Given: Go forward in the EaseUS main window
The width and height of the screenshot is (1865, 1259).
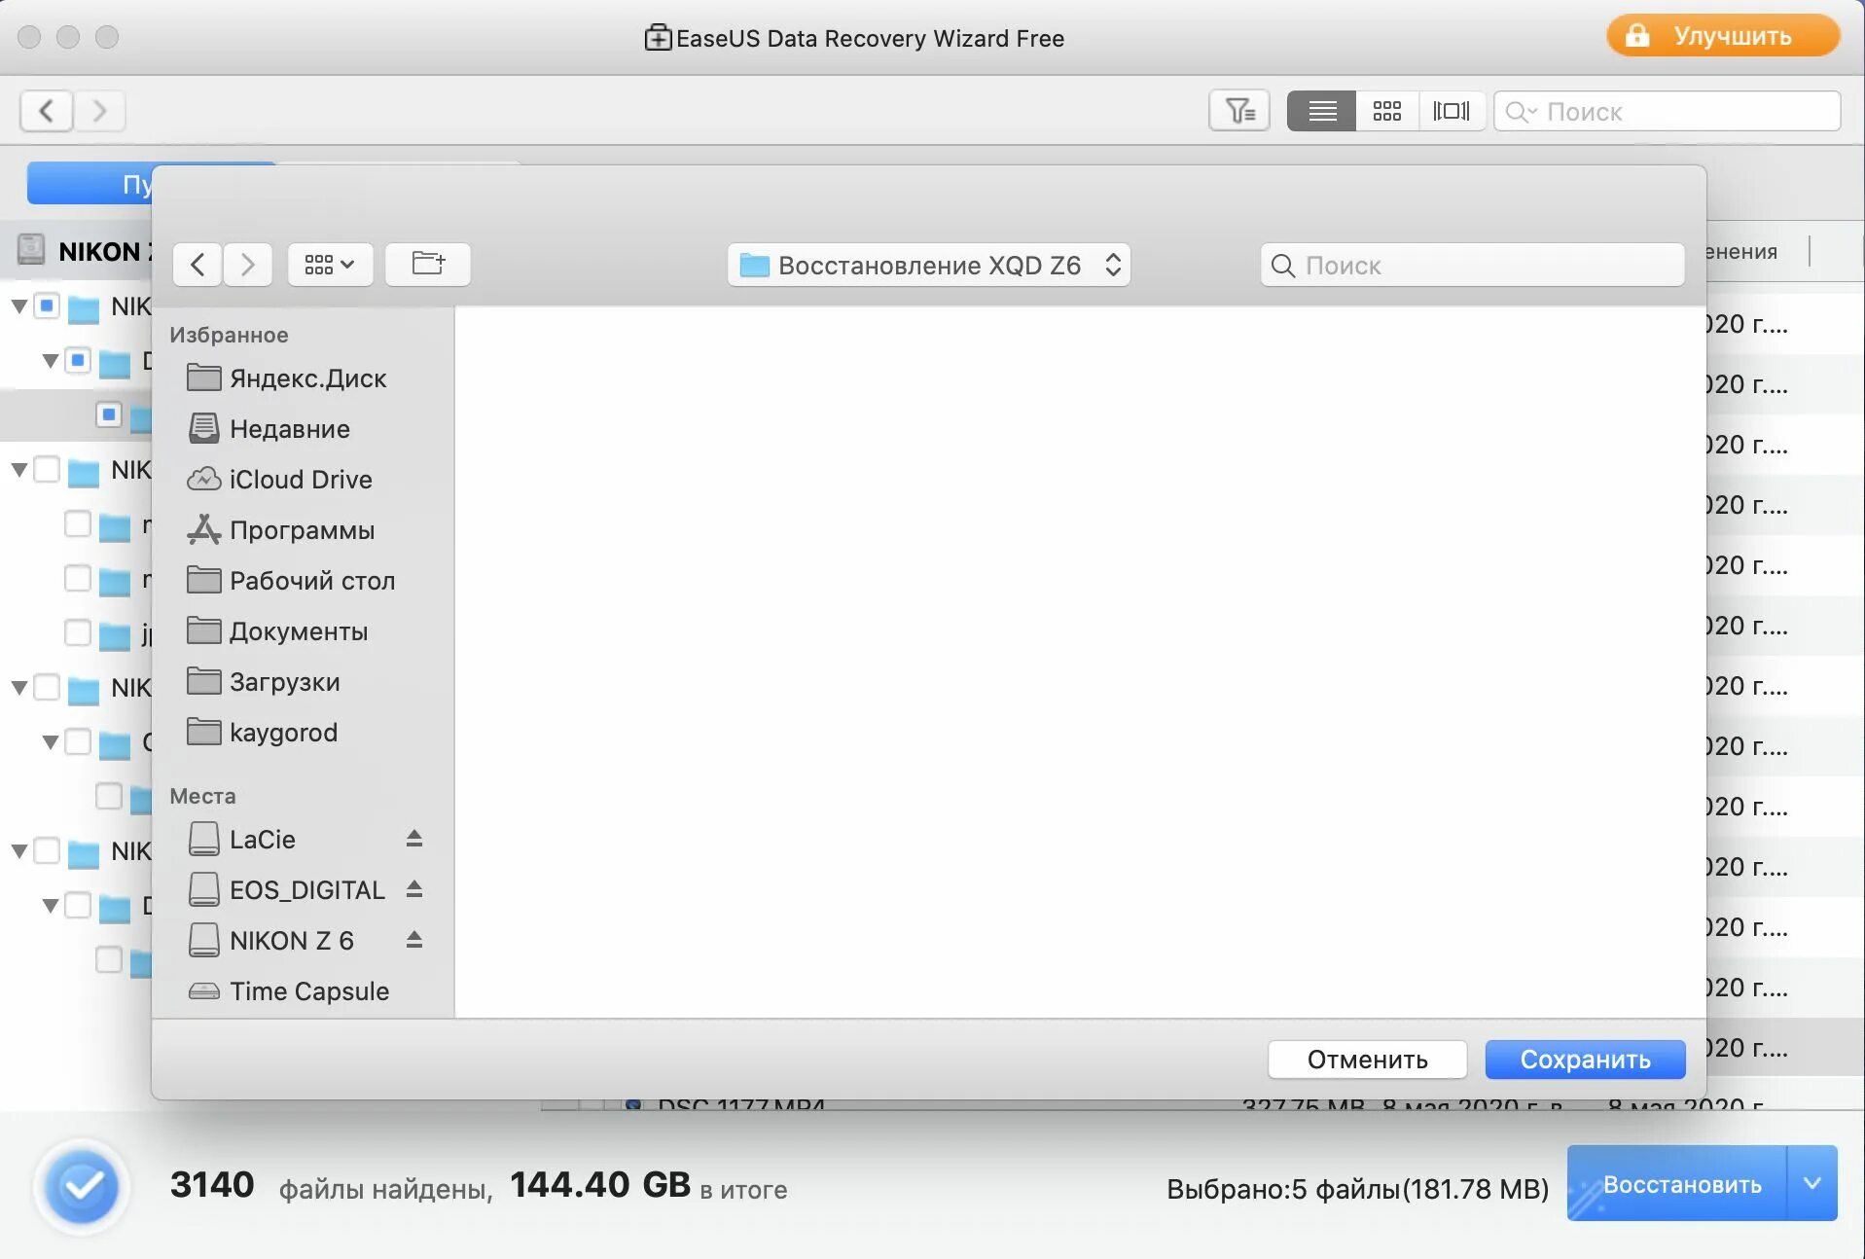Looking at the screenshot, I should pyautogui.click(x=99, y=111).
